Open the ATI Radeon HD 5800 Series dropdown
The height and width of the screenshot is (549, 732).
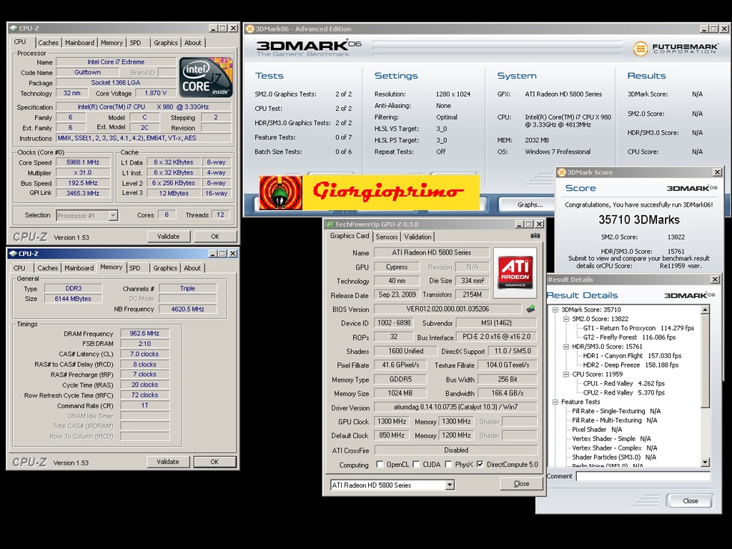pos(450,485)
